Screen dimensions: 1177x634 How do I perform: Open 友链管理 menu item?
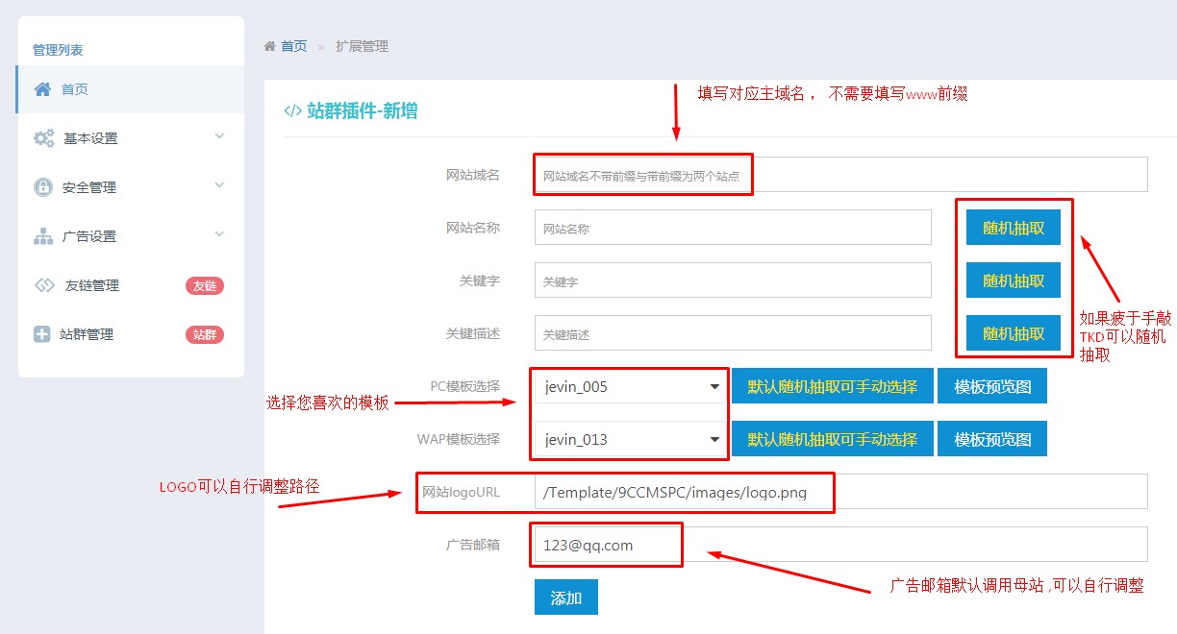131,285
